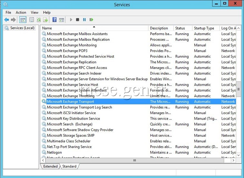The height and width of the screenshot is (178, 244).
Task: Click gear icon beside Microsoft Exchange Replication
Action: (x=44, y=62)
